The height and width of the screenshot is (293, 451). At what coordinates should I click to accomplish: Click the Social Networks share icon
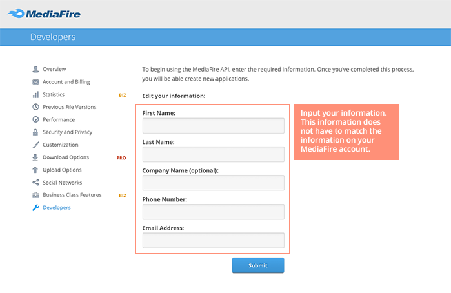(36, 183)
